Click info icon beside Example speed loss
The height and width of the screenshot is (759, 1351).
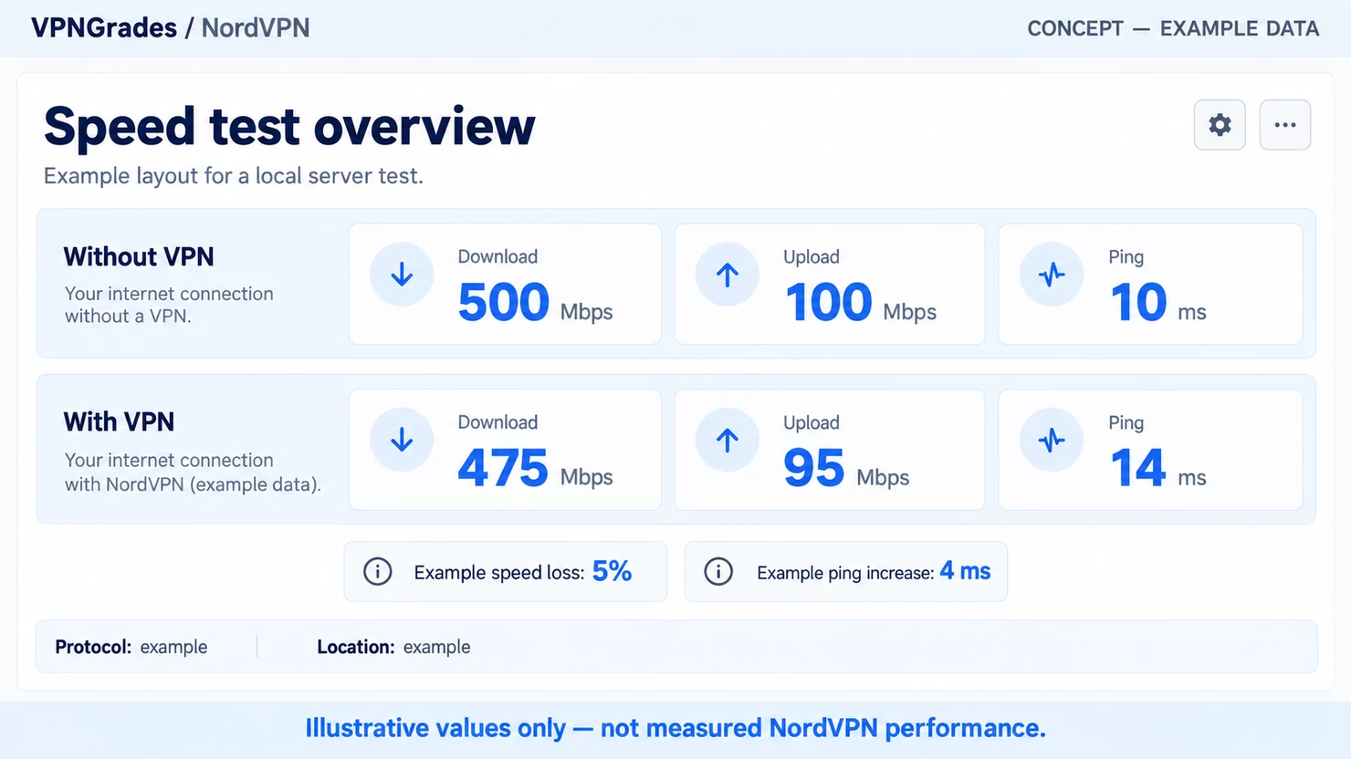tap(378, 572)
